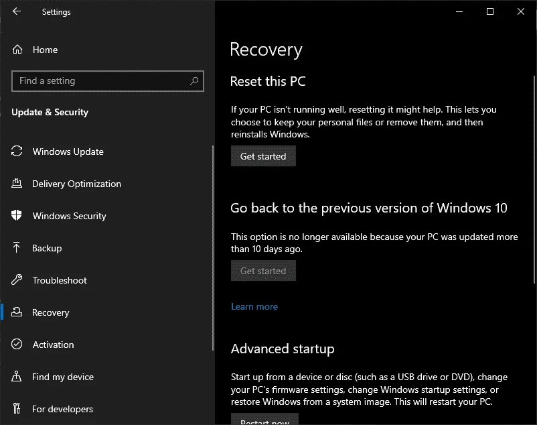Click the Troubleshoot wrench icon
Viewport: 537px width, 425px height.
point(17,280)
